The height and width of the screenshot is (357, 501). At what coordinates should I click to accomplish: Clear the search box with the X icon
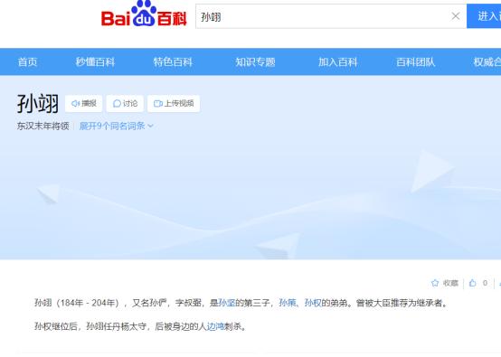coord(456,16)
